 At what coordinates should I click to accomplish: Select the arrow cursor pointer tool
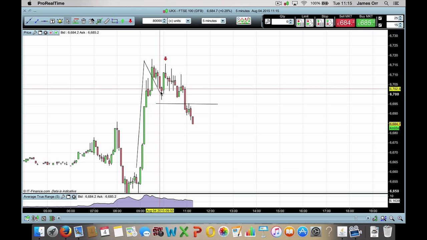[68, 21]
